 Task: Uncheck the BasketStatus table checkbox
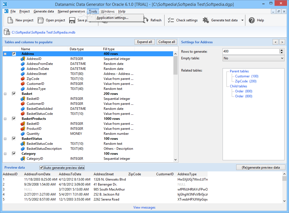tap(14, 138)
